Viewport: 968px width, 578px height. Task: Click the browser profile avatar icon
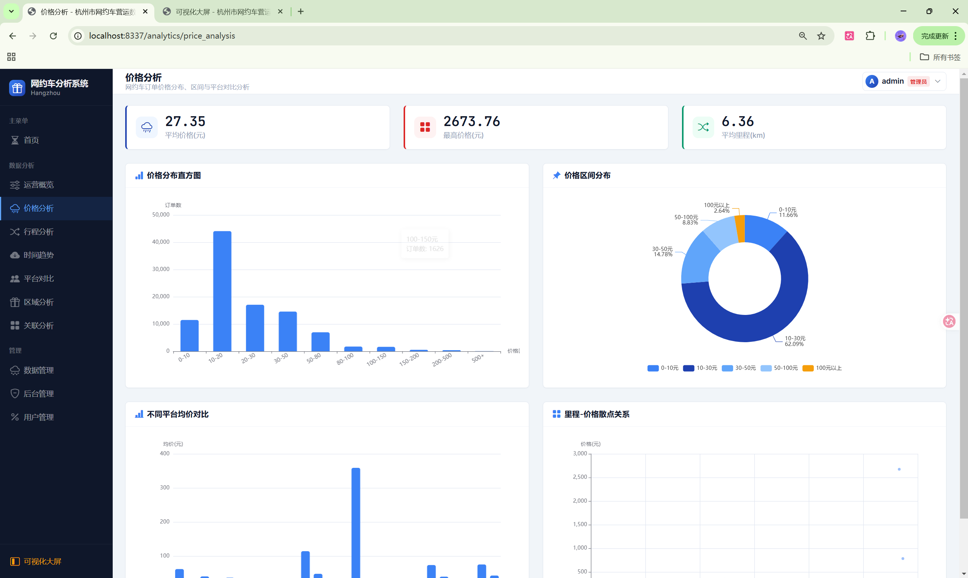pyautogui.click(x=900, y=36)
